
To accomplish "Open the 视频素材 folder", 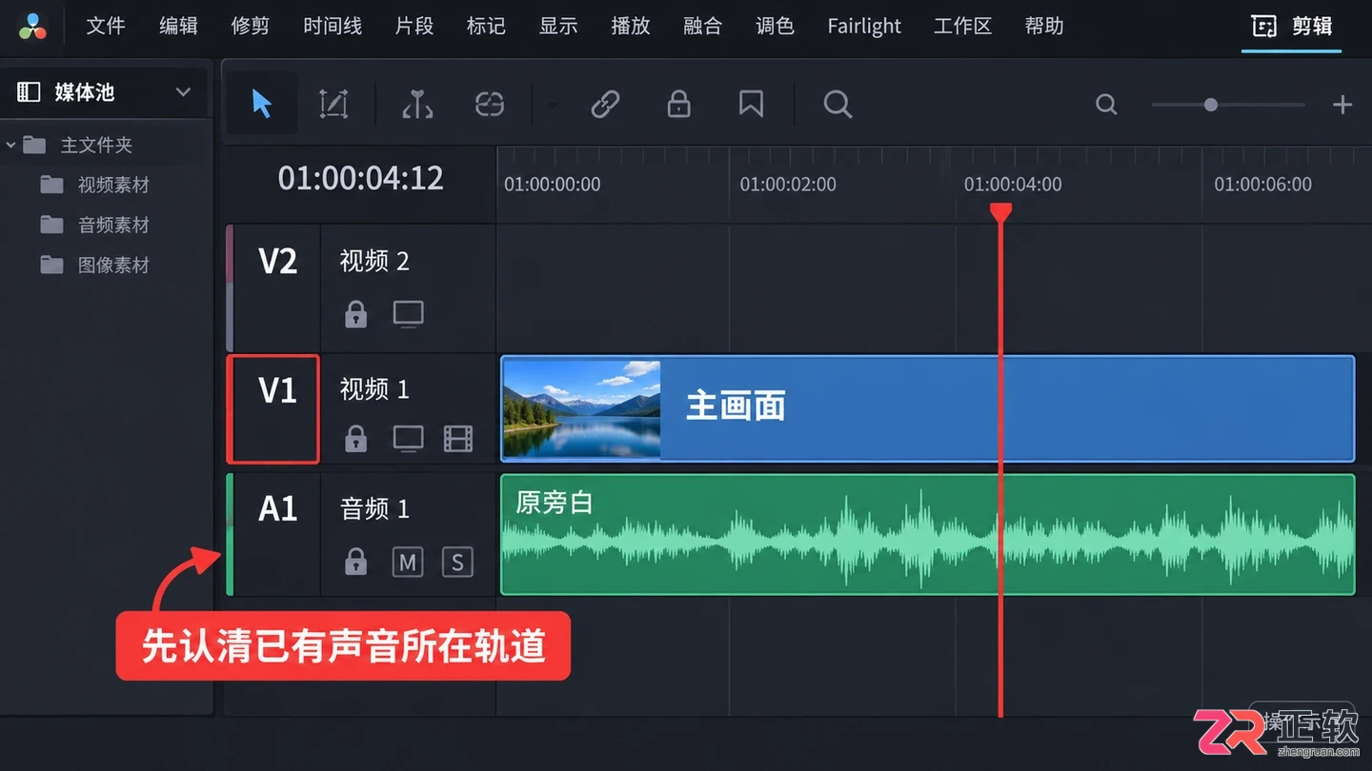I will pyautogui.click(x=95, y=185).
